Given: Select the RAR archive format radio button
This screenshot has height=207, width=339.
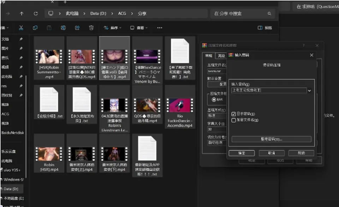Looking at the screenshot, I should point(214,100).
